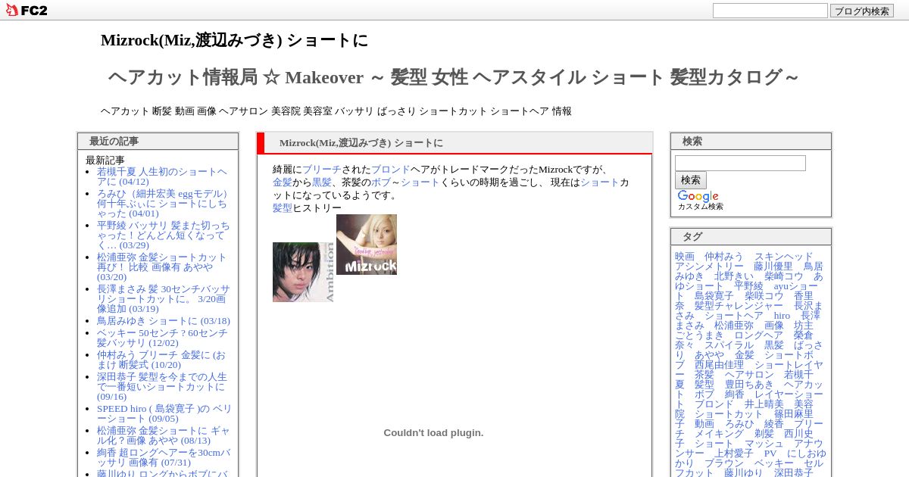Open recent post ろみひ(細井宏美 eggモデル)
909x477 pixels.
[164, 203]
